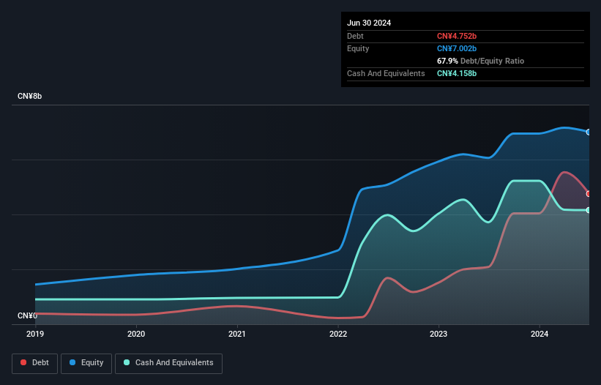Screen dimensions: 601x385
Task: Click the blue Equity legend dot
Action: 72,362
